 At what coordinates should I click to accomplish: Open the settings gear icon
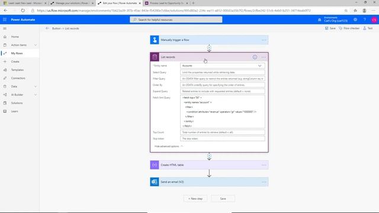[355, 20]
